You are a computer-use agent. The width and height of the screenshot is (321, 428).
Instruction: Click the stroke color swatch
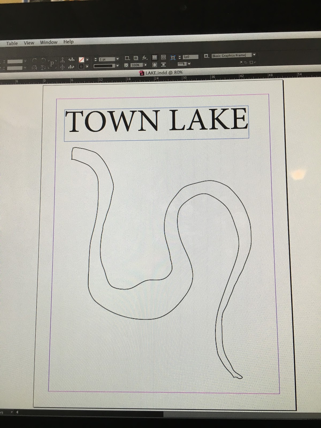81,66
